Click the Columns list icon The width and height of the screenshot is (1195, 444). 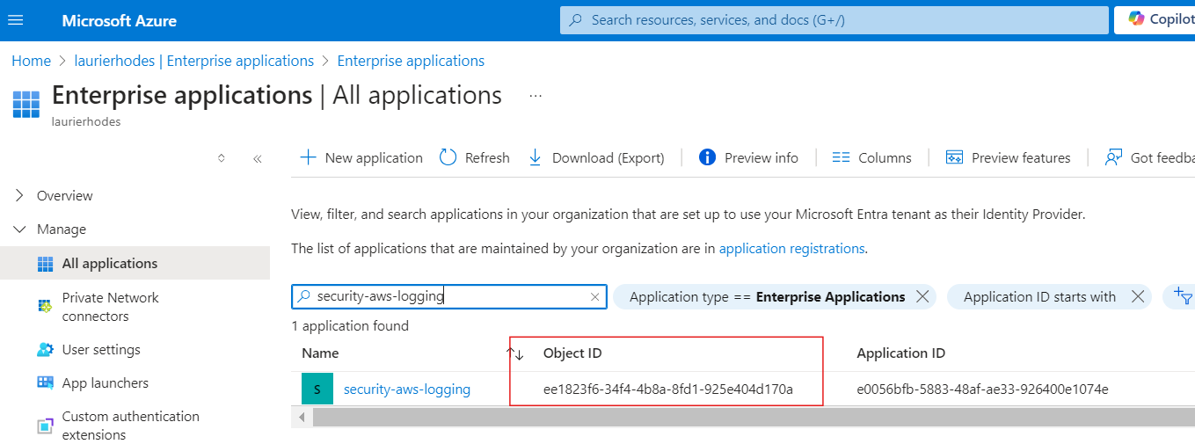pos(841,157)
